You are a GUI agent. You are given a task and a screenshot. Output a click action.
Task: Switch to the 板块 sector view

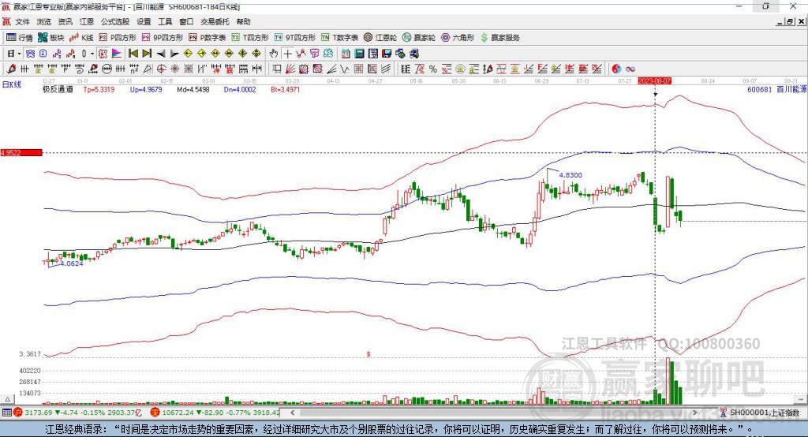[51, 38]
